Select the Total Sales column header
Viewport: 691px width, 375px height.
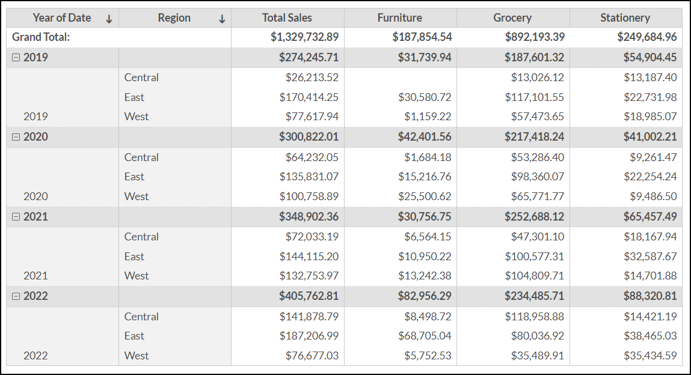287,18
